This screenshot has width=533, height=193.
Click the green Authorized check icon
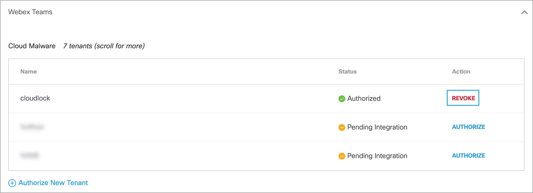click(342, 99)
